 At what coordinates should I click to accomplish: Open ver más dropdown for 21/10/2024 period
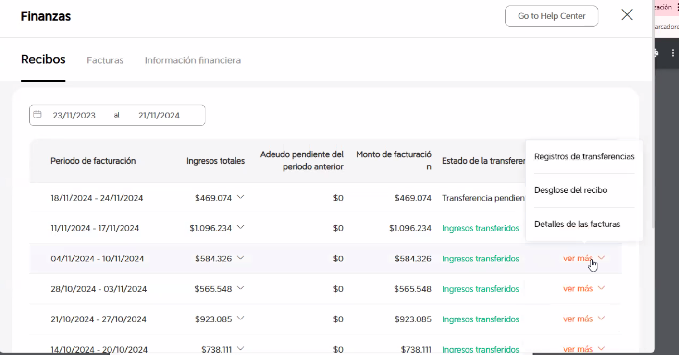point(583,319)
